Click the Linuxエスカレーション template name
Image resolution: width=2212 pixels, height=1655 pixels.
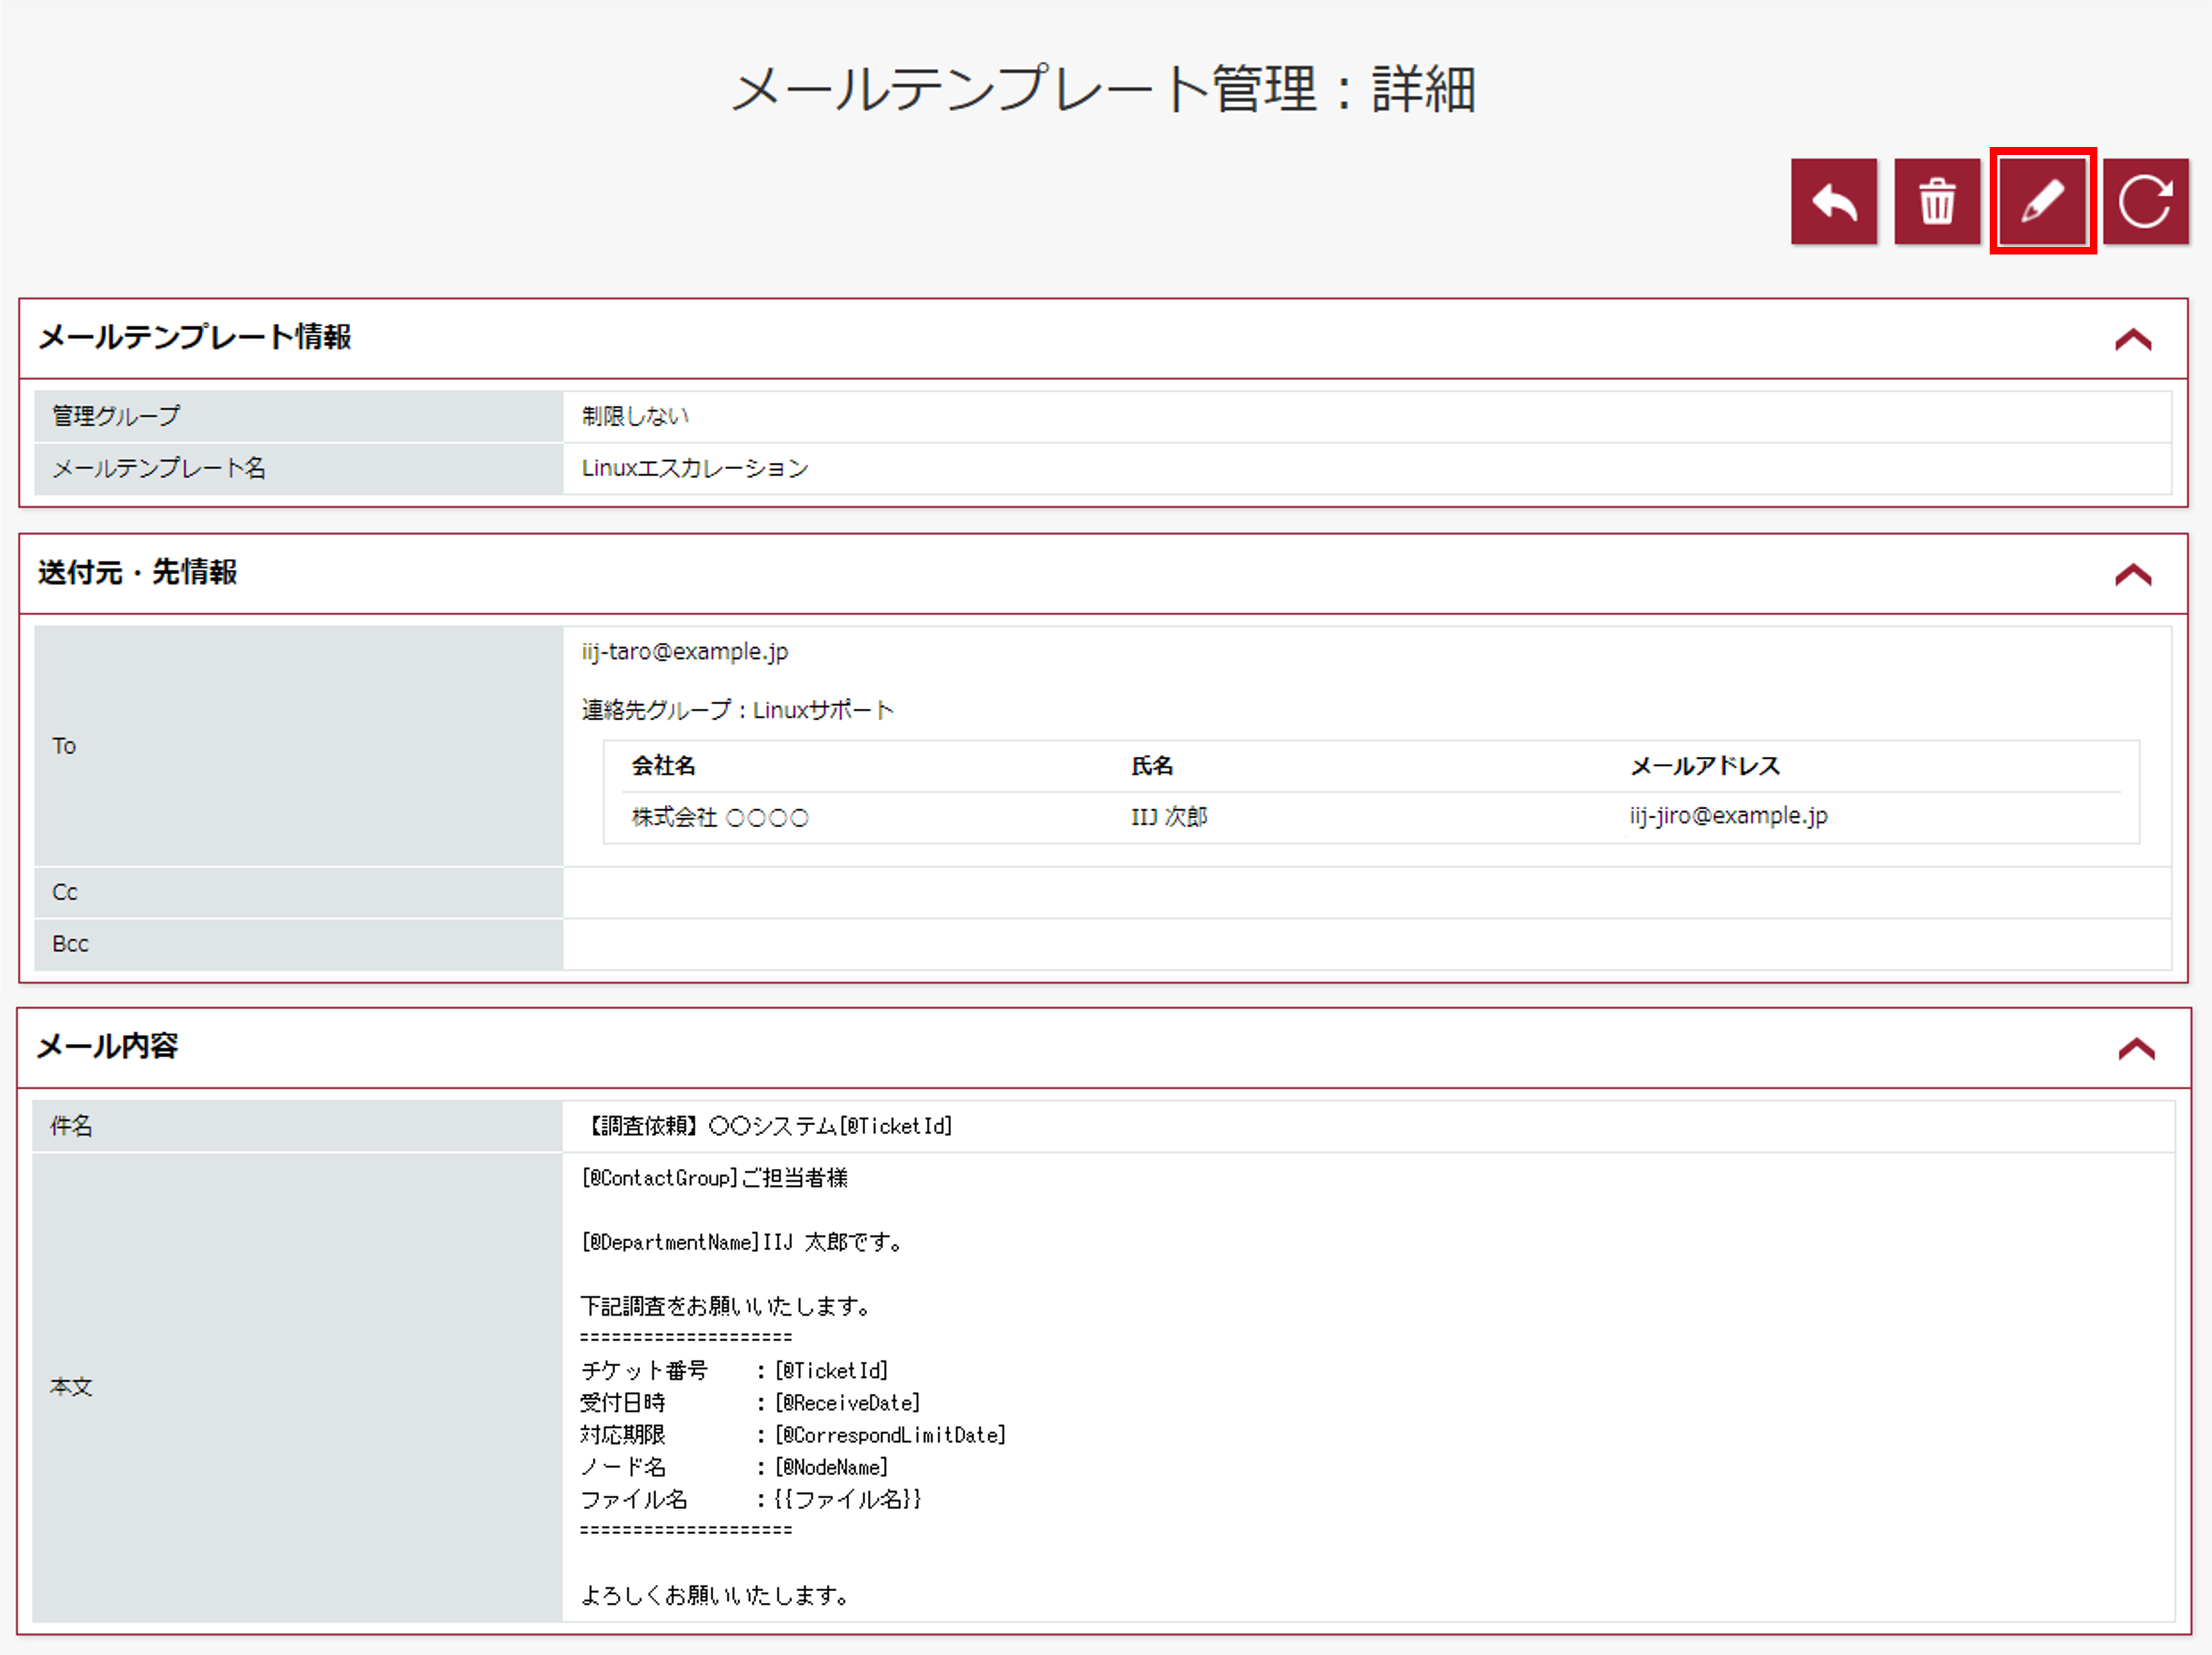point(695,468)
